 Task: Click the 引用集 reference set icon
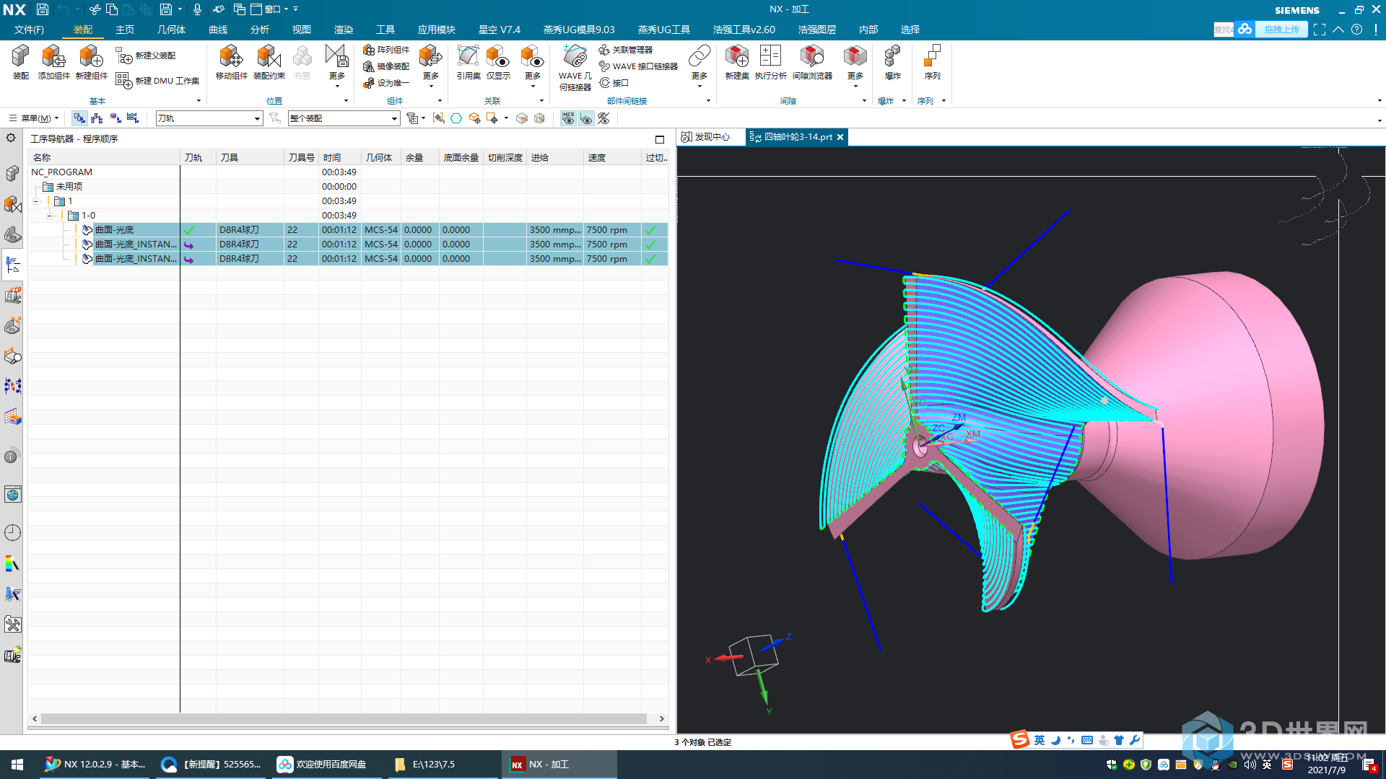click(468, 63)
